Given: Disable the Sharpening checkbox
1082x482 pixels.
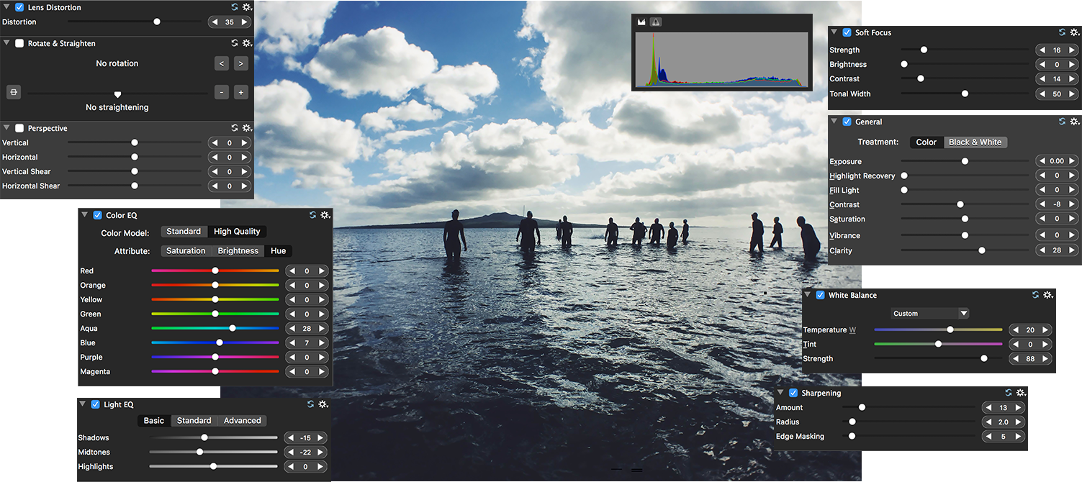Looking at the screenshot, I should pyautogui.click(x=793, y=393).
